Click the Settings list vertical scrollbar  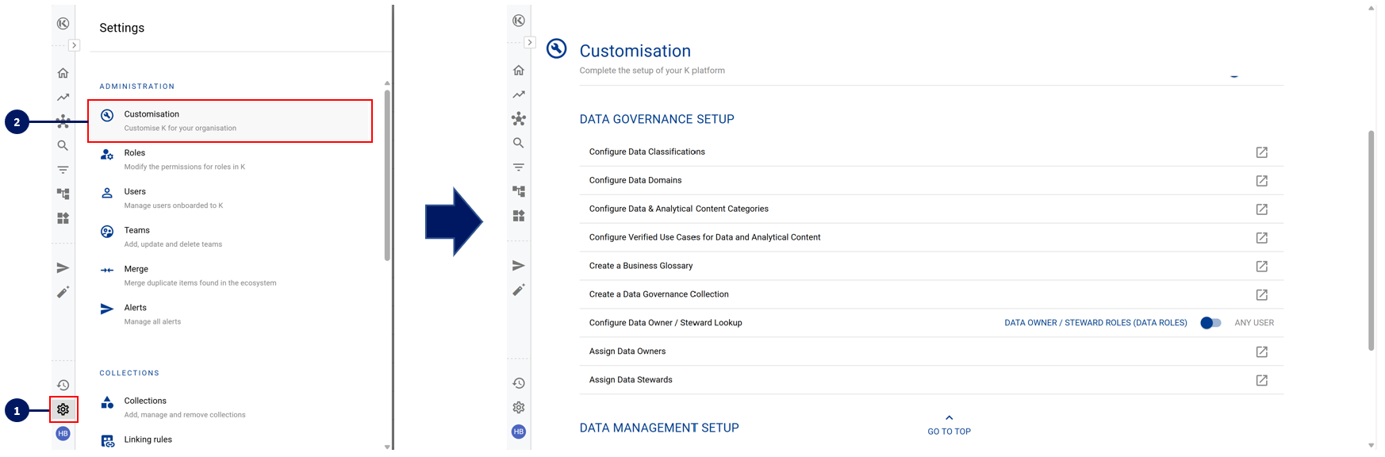click(x=387, y=175)
